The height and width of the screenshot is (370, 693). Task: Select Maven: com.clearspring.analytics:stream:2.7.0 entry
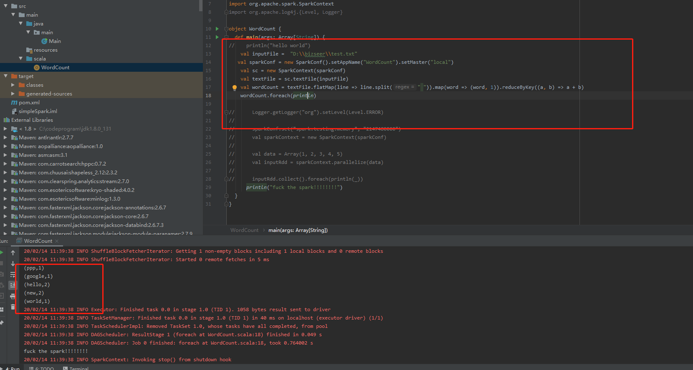pyautogui.click(x=70, y=181)
